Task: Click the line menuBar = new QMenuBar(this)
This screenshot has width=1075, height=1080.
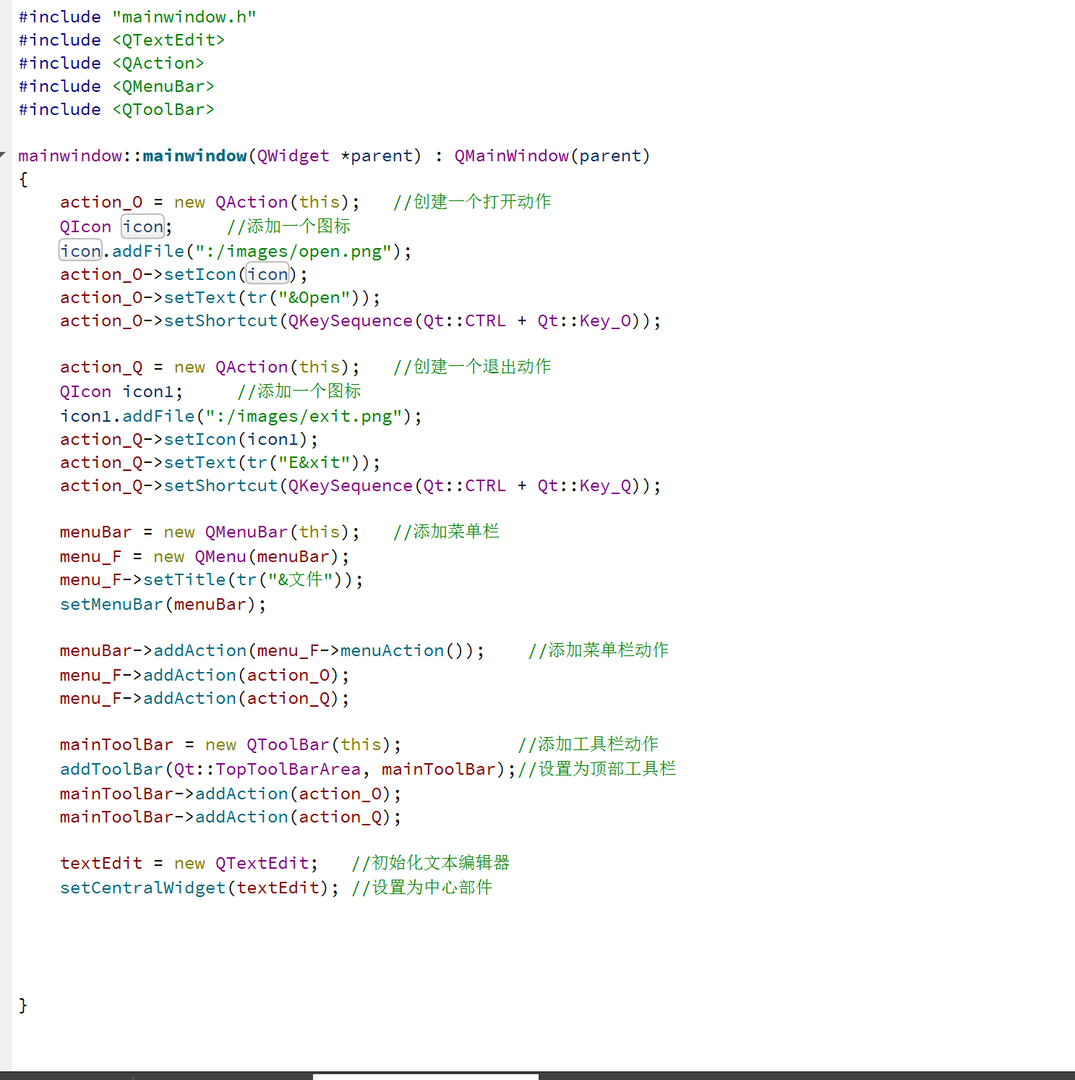Action: pyautogui.click(x=210, y=532)
